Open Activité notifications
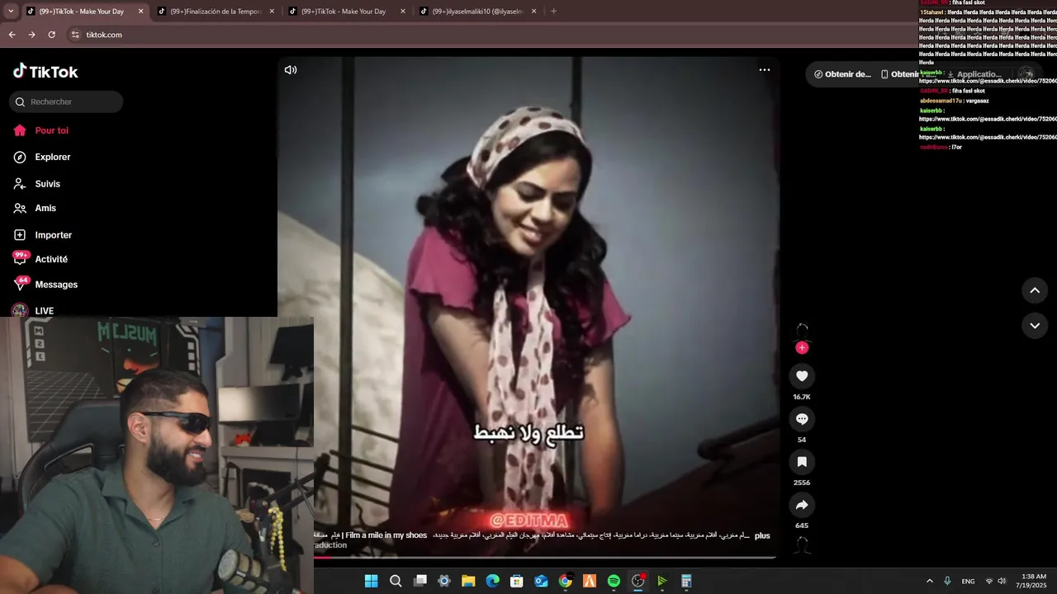Image resolution: width=1057 pixels, height=594 pixels. 50,259
